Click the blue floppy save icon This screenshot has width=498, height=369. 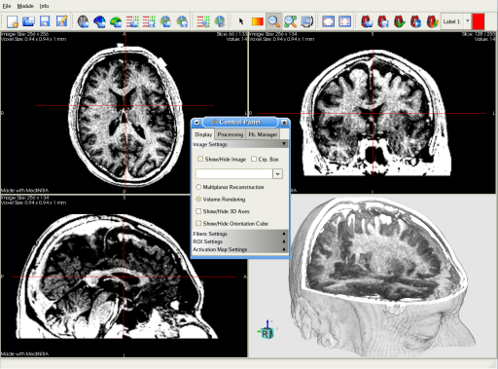(45, 21)
